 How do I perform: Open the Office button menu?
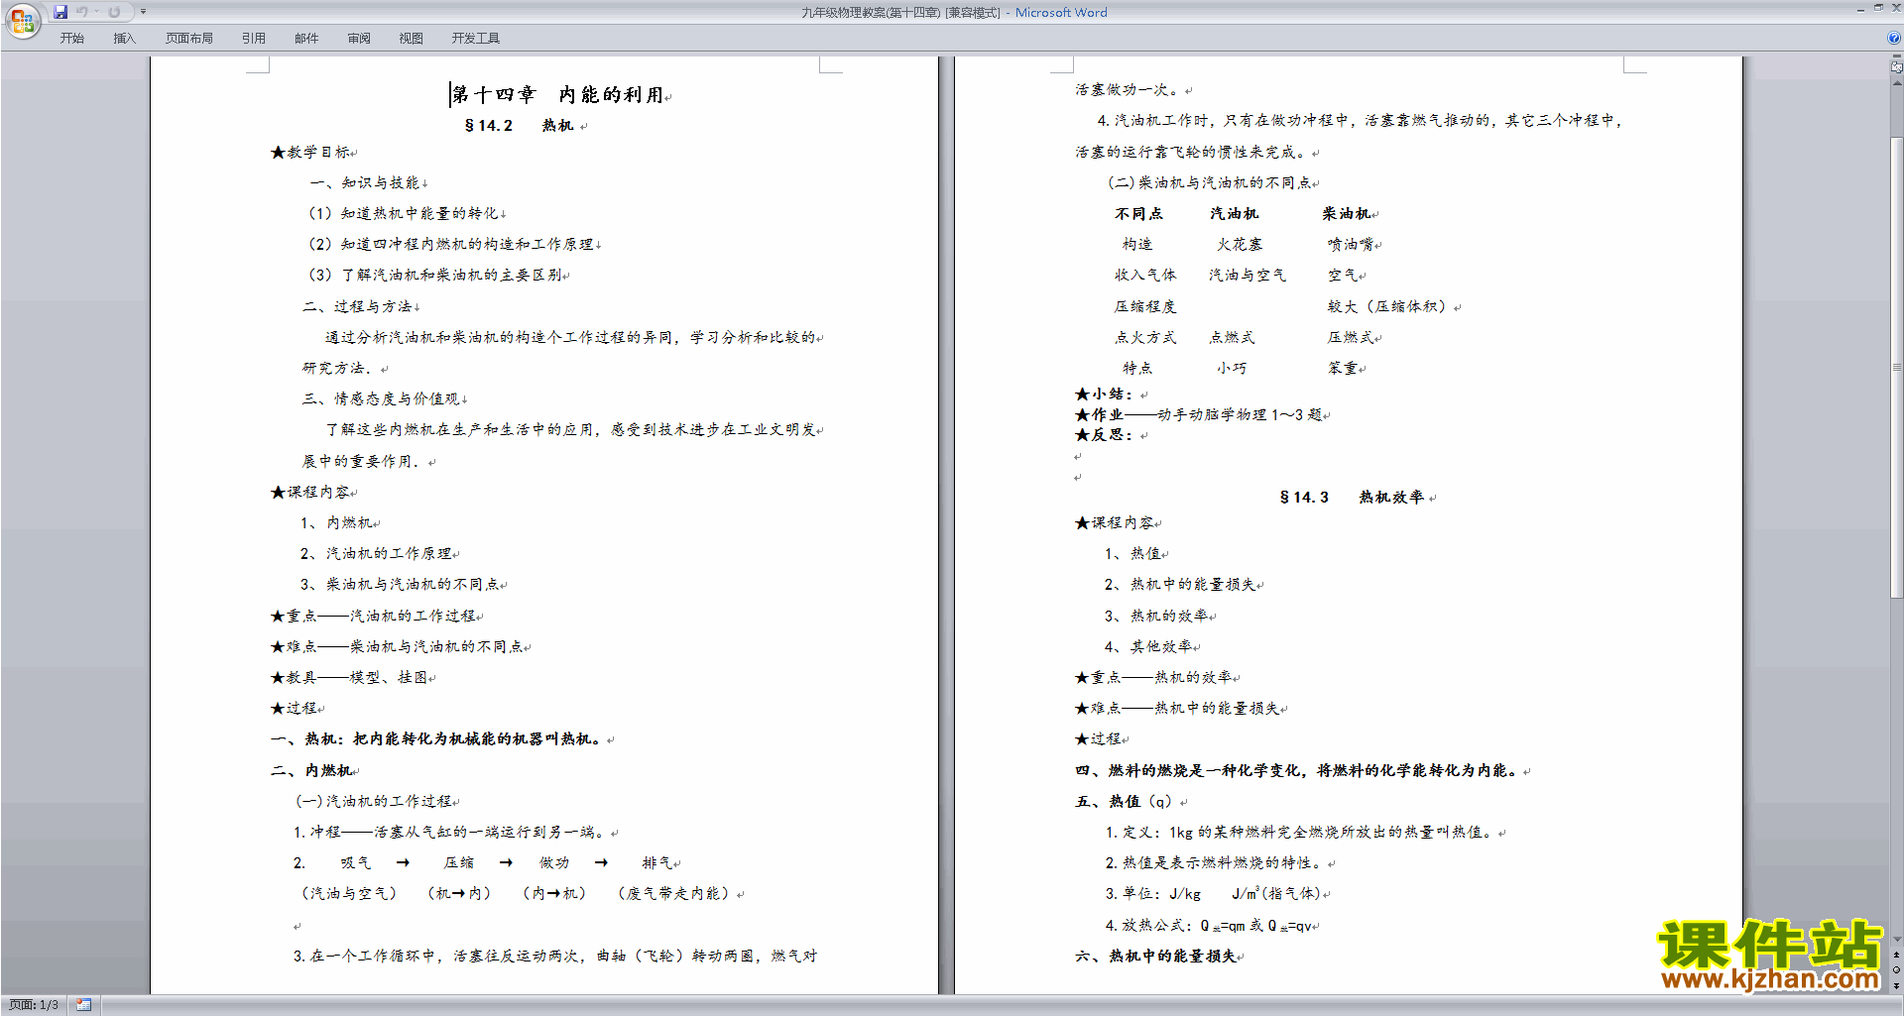tap(22, 20)
